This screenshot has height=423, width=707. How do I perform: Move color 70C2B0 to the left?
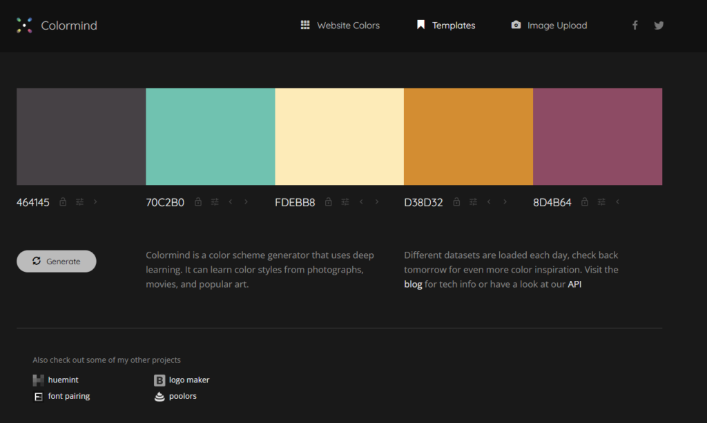pyautogui.click(x=231, y=201)
